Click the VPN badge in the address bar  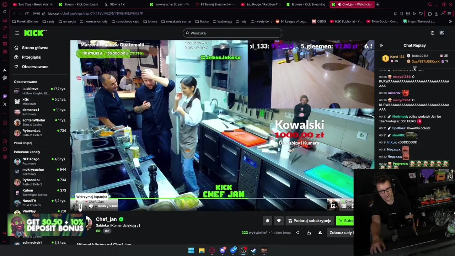[36, 14]
